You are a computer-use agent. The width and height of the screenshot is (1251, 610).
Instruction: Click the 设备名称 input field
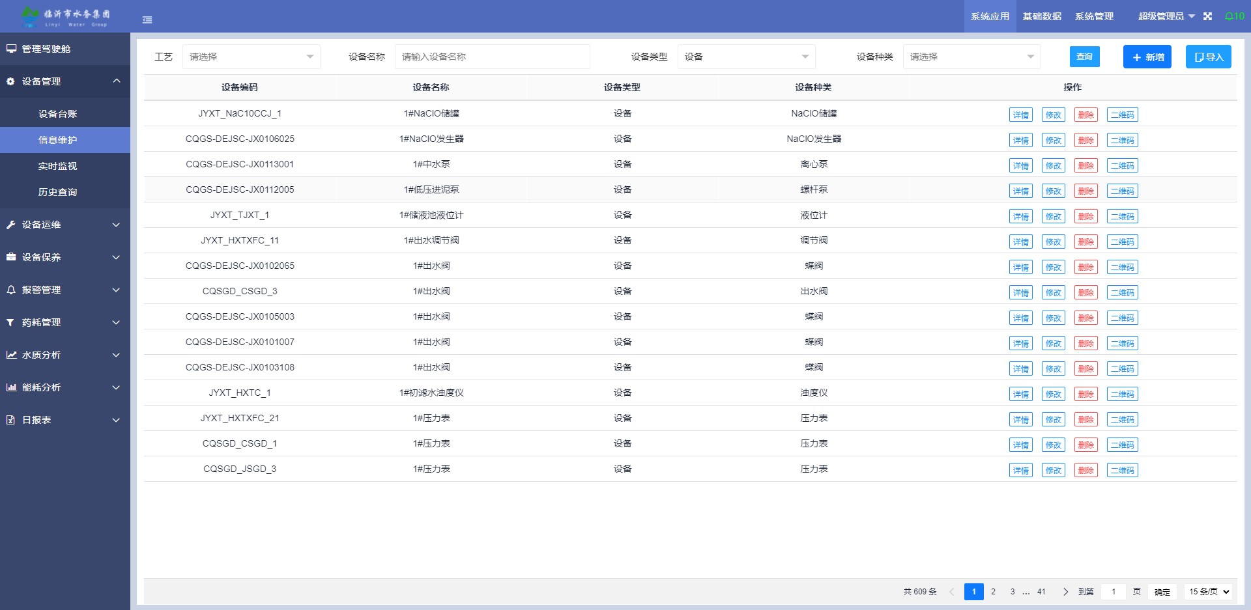pyautogui.click(x=493, y=57)
